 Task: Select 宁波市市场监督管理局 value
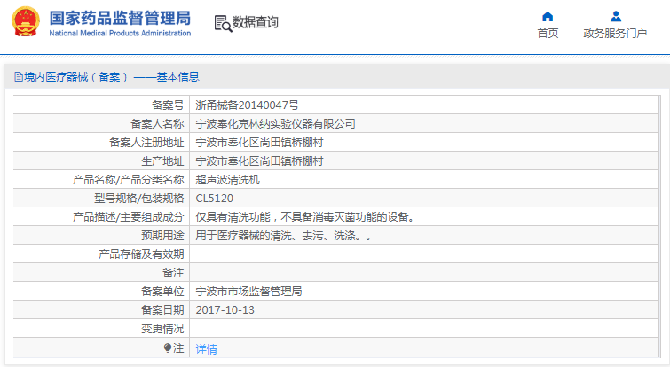[248, 292]
